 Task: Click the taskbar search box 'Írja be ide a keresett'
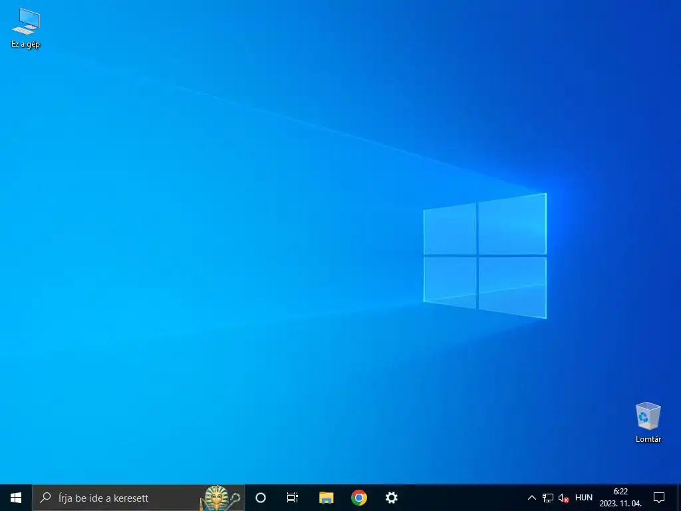pos(138,498)
